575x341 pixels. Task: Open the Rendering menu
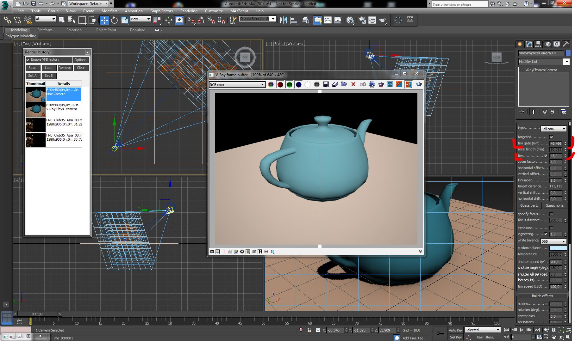click(x=189, y=11)
